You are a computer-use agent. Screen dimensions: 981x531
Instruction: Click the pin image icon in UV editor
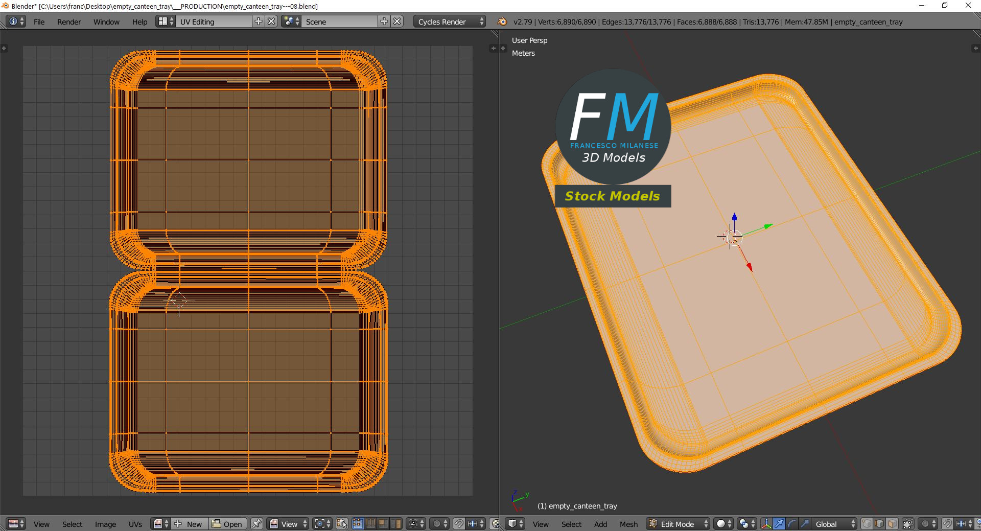(256, 524)
